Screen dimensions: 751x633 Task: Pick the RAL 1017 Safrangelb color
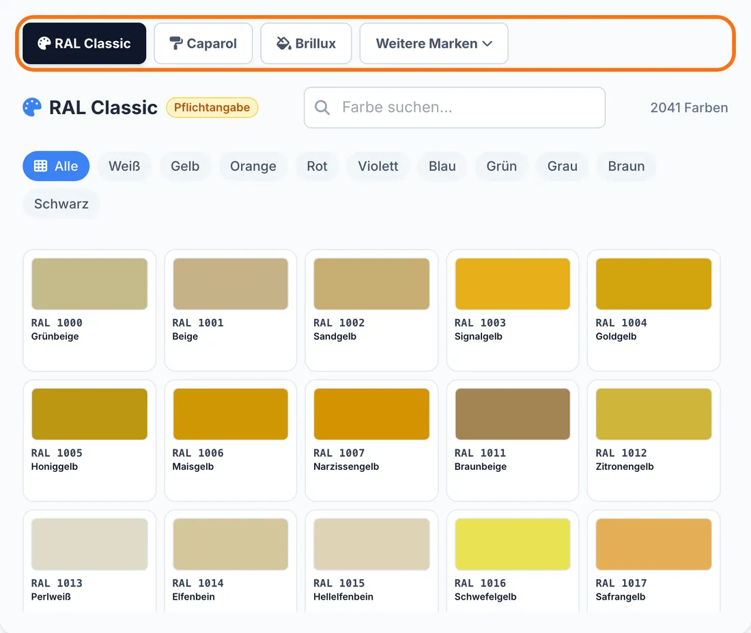point(654,561)
